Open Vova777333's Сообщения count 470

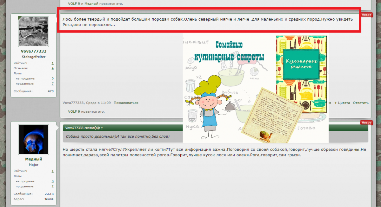(50, 91)
